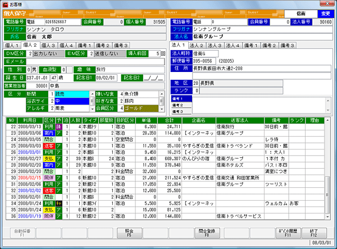Image resolution: width=337 pixels, height=249 pixels.
Task: Click the date 08/03/01 in status bar
Action: tap(321, 243)
